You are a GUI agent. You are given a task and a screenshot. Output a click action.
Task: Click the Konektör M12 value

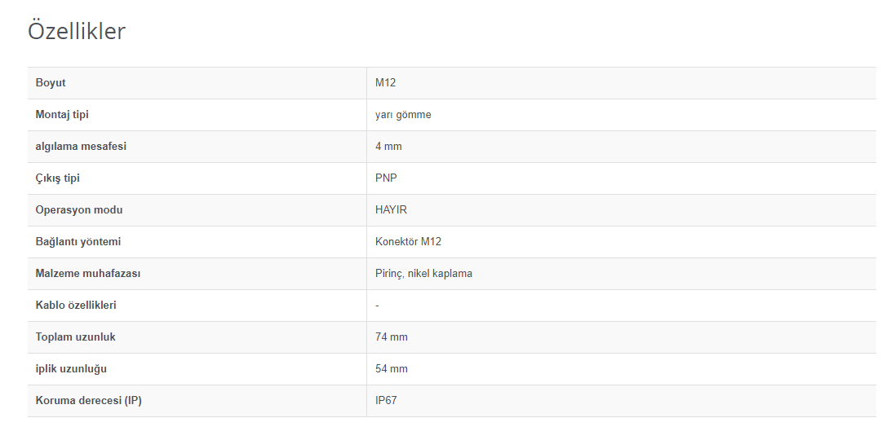(408, 242)
